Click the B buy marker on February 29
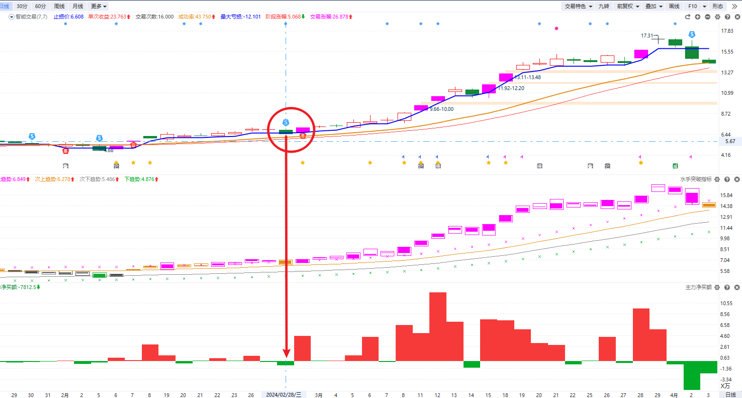Image resolution: width=742 pixels, height=398 pixels. pos(303,136)
